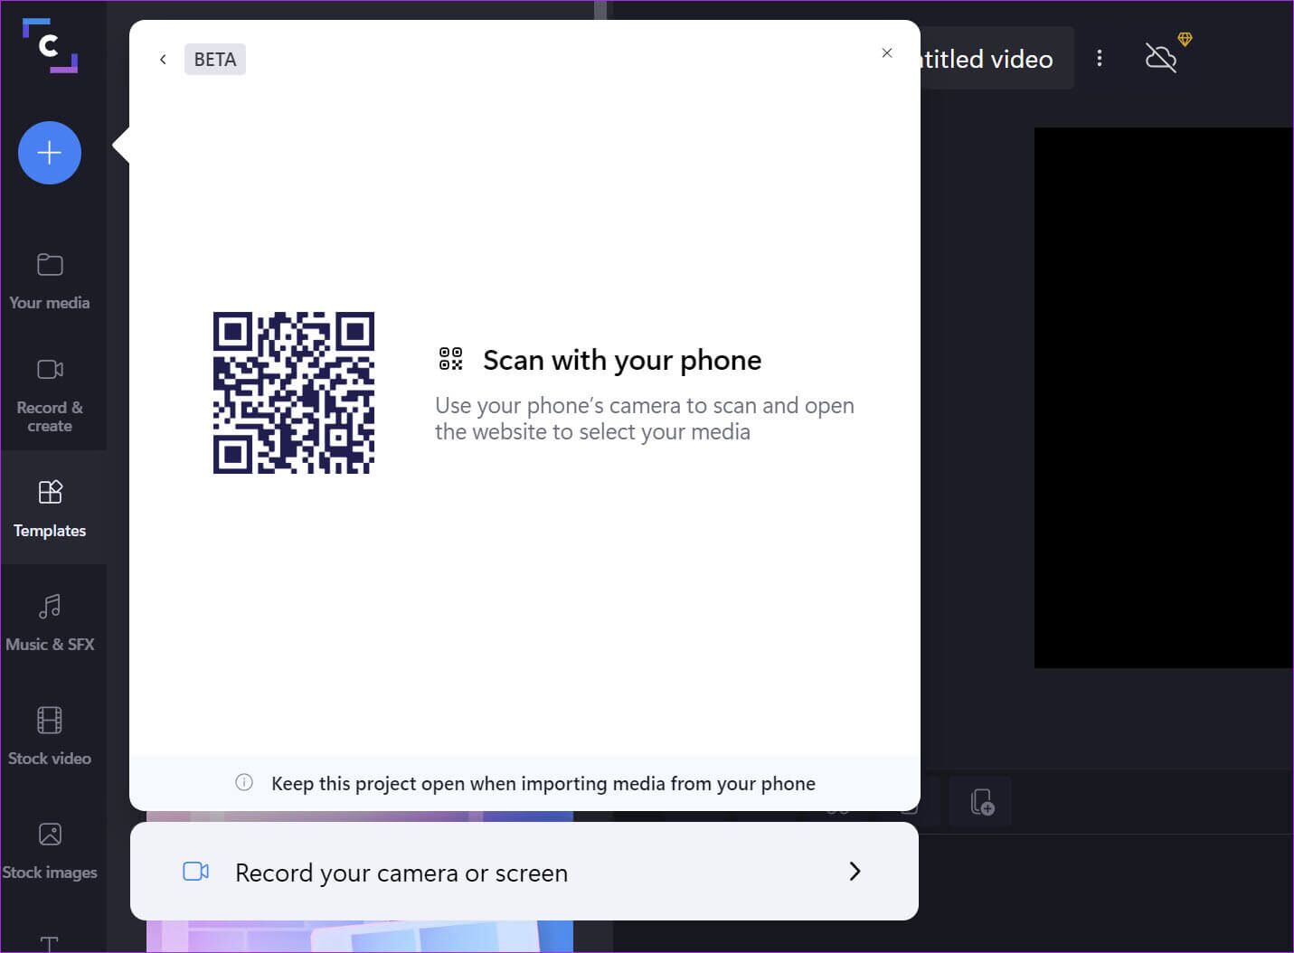The width and height of the screenshot is (1294, 953).
Task: Click the black video preview canvas
Action: 1164,398
